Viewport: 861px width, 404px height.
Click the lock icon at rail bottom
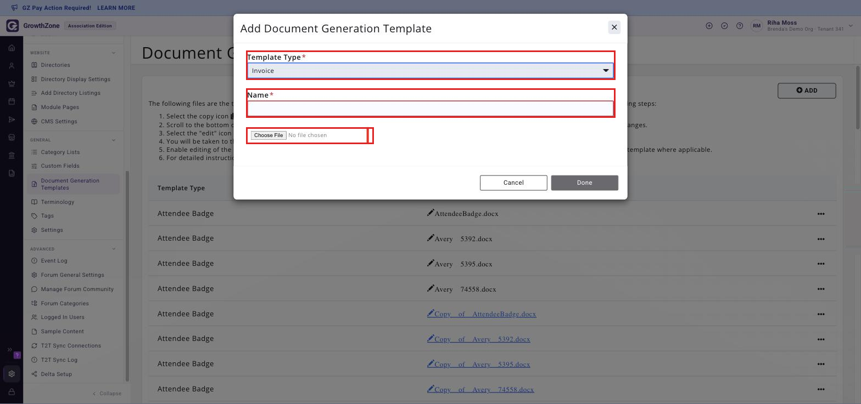[x=12, y=392]
